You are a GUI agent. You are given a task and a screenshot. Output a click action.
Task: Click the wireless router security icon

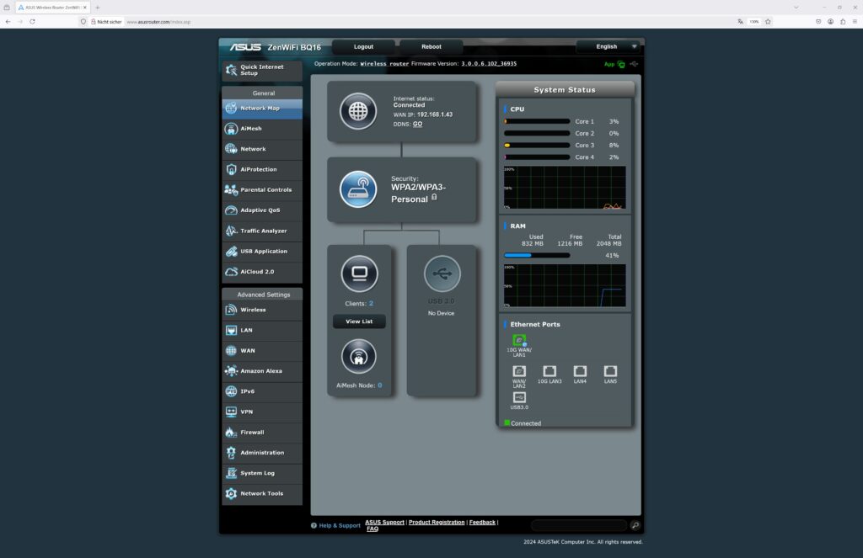click(358, 189)
